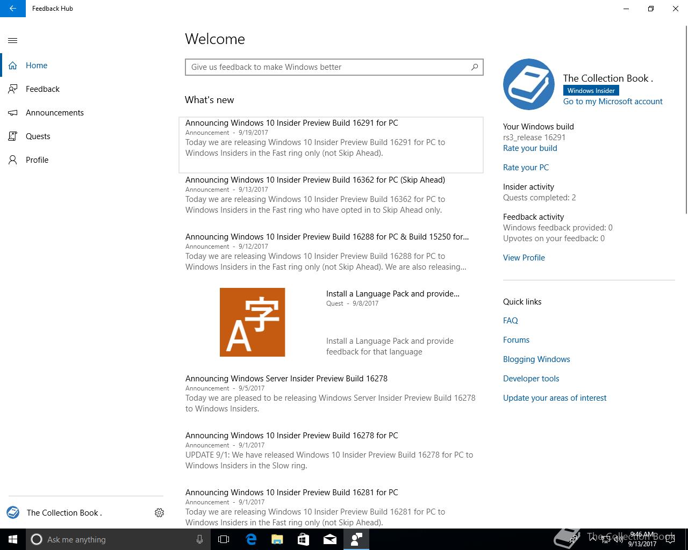Viewport: 688px width, 550px height.
Task: Click The Collection Book account name in sidebar
Action: click(x=64, y=513)
